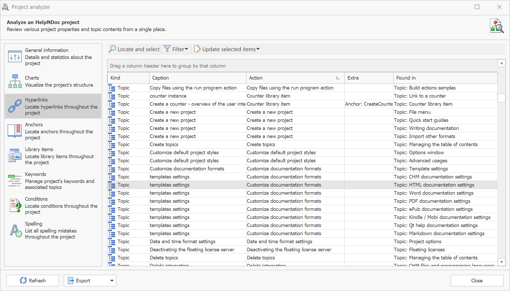Select row found in File menu
Viewport: 510px width, 291px height.
303,112
